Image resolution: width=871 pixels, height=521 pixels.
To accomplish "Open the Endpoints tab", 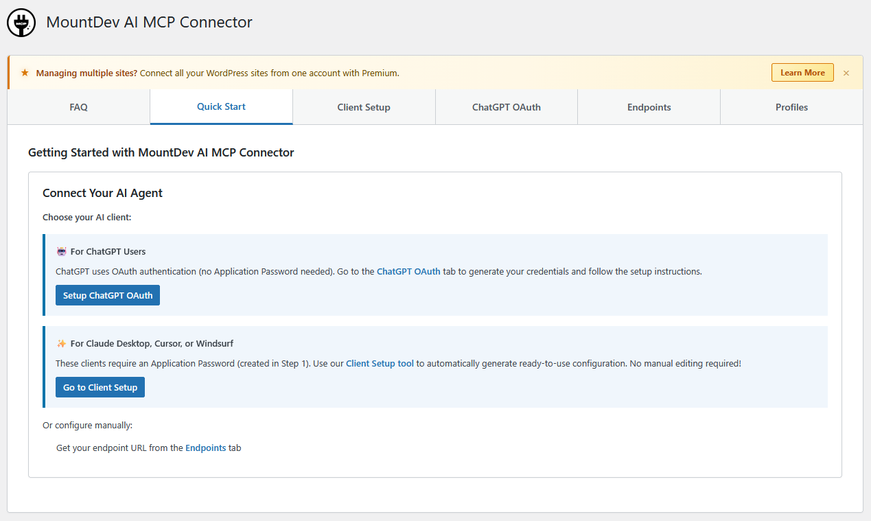I will 649,107.
